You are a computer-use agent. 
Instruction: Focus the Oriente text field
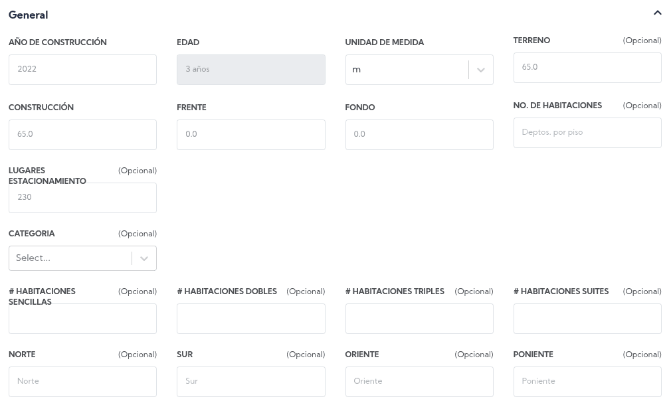click(x=419, y=382)
